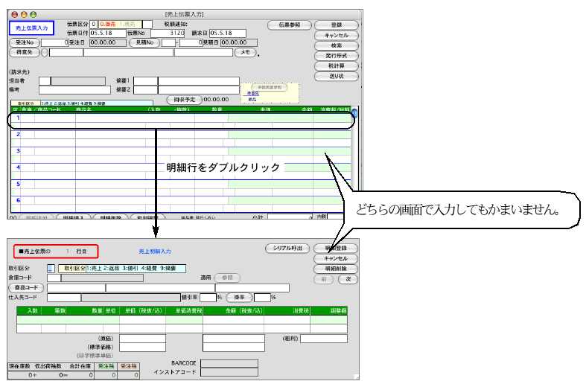Click the メモ button

click(x=244, y=52)
